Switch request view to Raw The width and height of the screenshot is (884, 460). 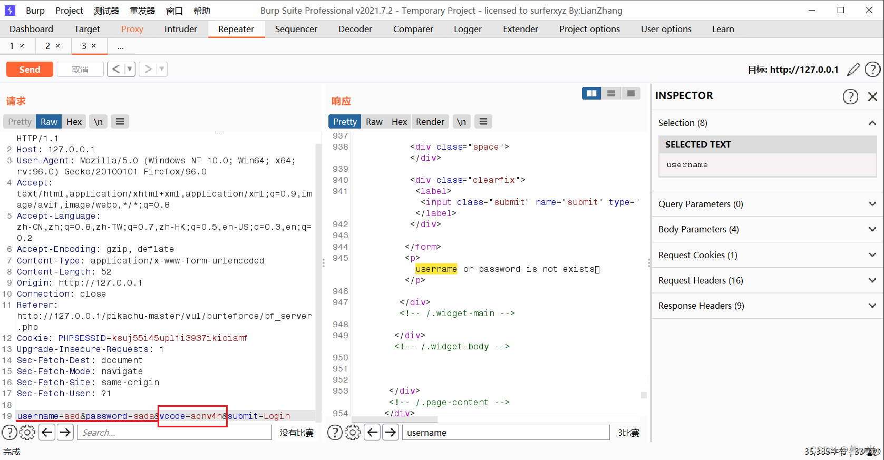click(49, 122)
